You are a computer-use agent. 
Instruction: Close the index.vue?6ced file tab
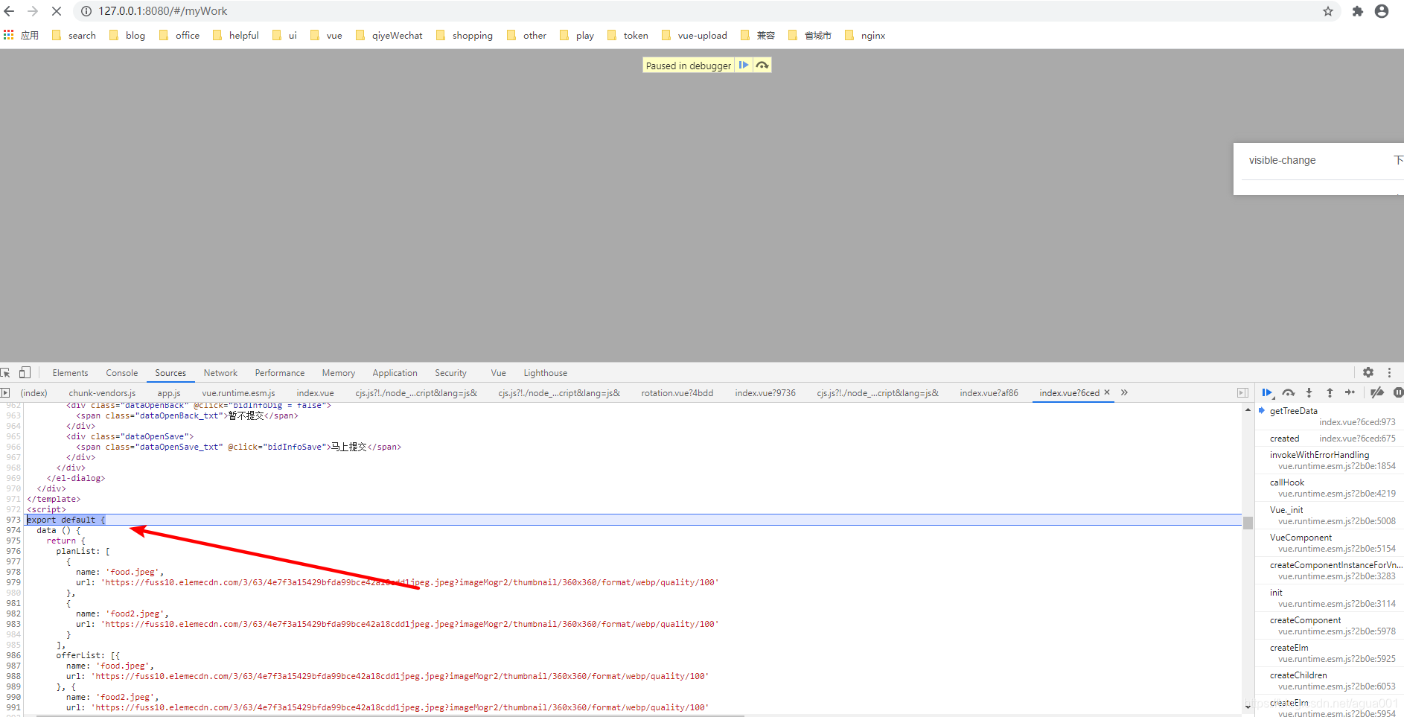(x=1107, y=392)
